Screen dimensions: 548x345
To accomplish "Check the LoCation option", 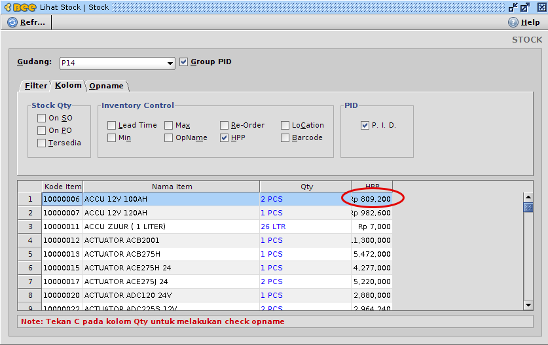I will tap(285, 125).
